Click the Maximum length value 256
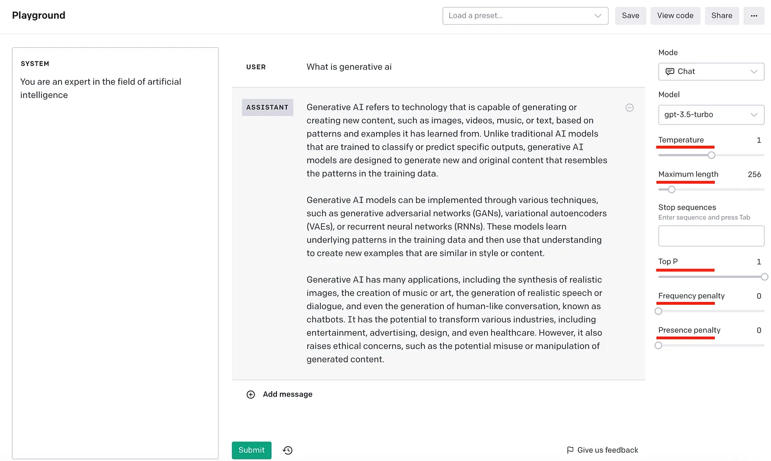 [x=754, y=174]
